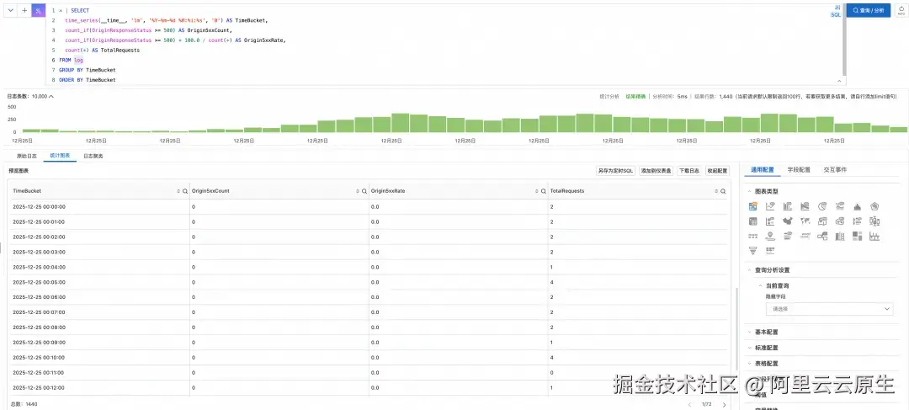This screenshot has width=909, height=410.
Task: Collapse the 当前查询 subsection
Action: coord(761,286)
